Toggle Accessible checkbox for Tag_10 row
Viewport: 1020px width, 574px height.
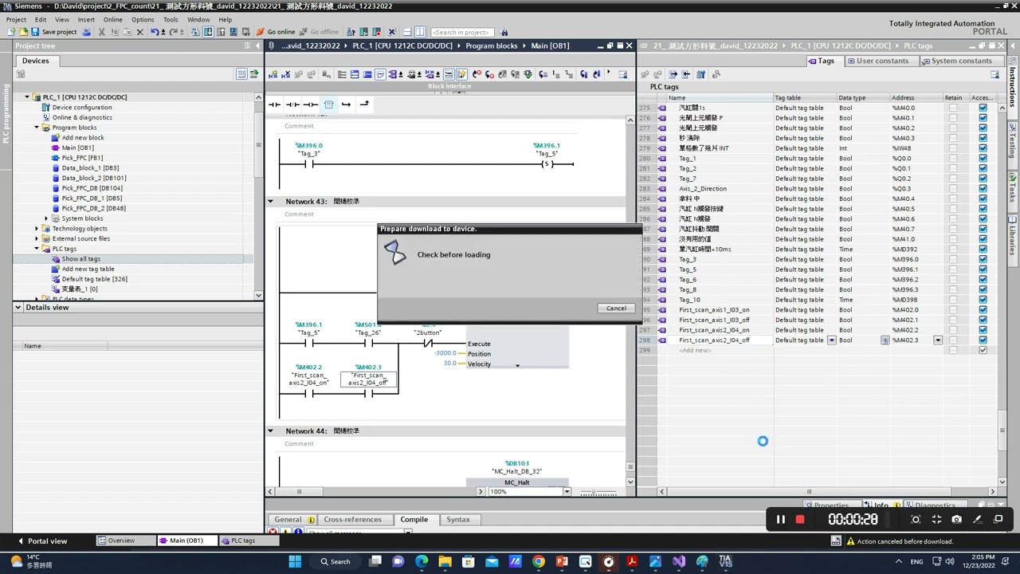coord(983,300)
